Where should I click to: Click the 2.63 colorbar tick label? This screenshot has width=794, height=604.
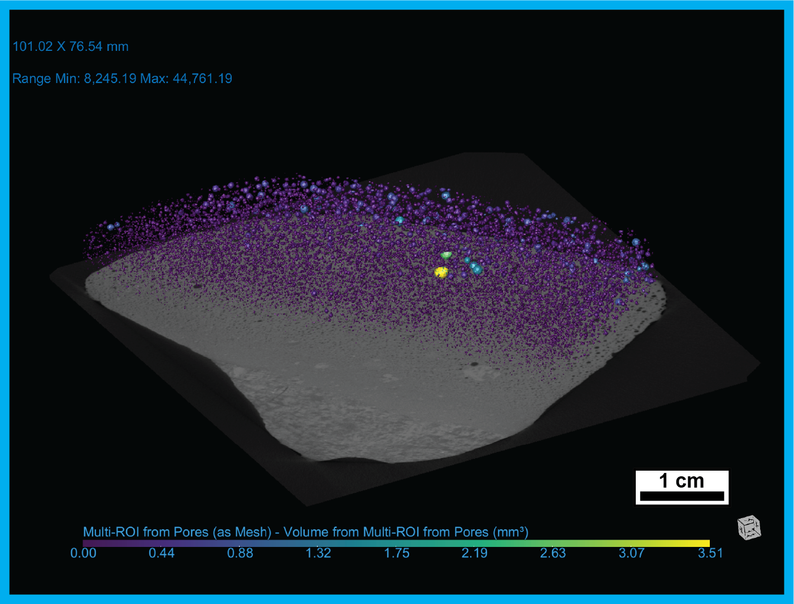pyautogui.click(x=553, y=553)
